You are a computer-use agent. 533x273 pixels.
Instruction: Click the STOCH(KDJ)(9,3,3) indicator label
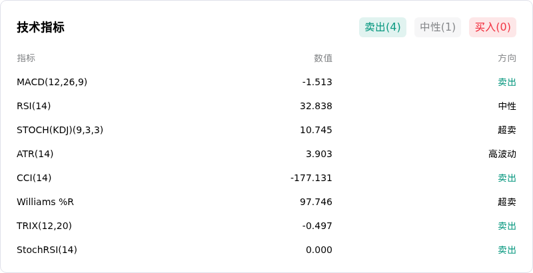point(60,130)
